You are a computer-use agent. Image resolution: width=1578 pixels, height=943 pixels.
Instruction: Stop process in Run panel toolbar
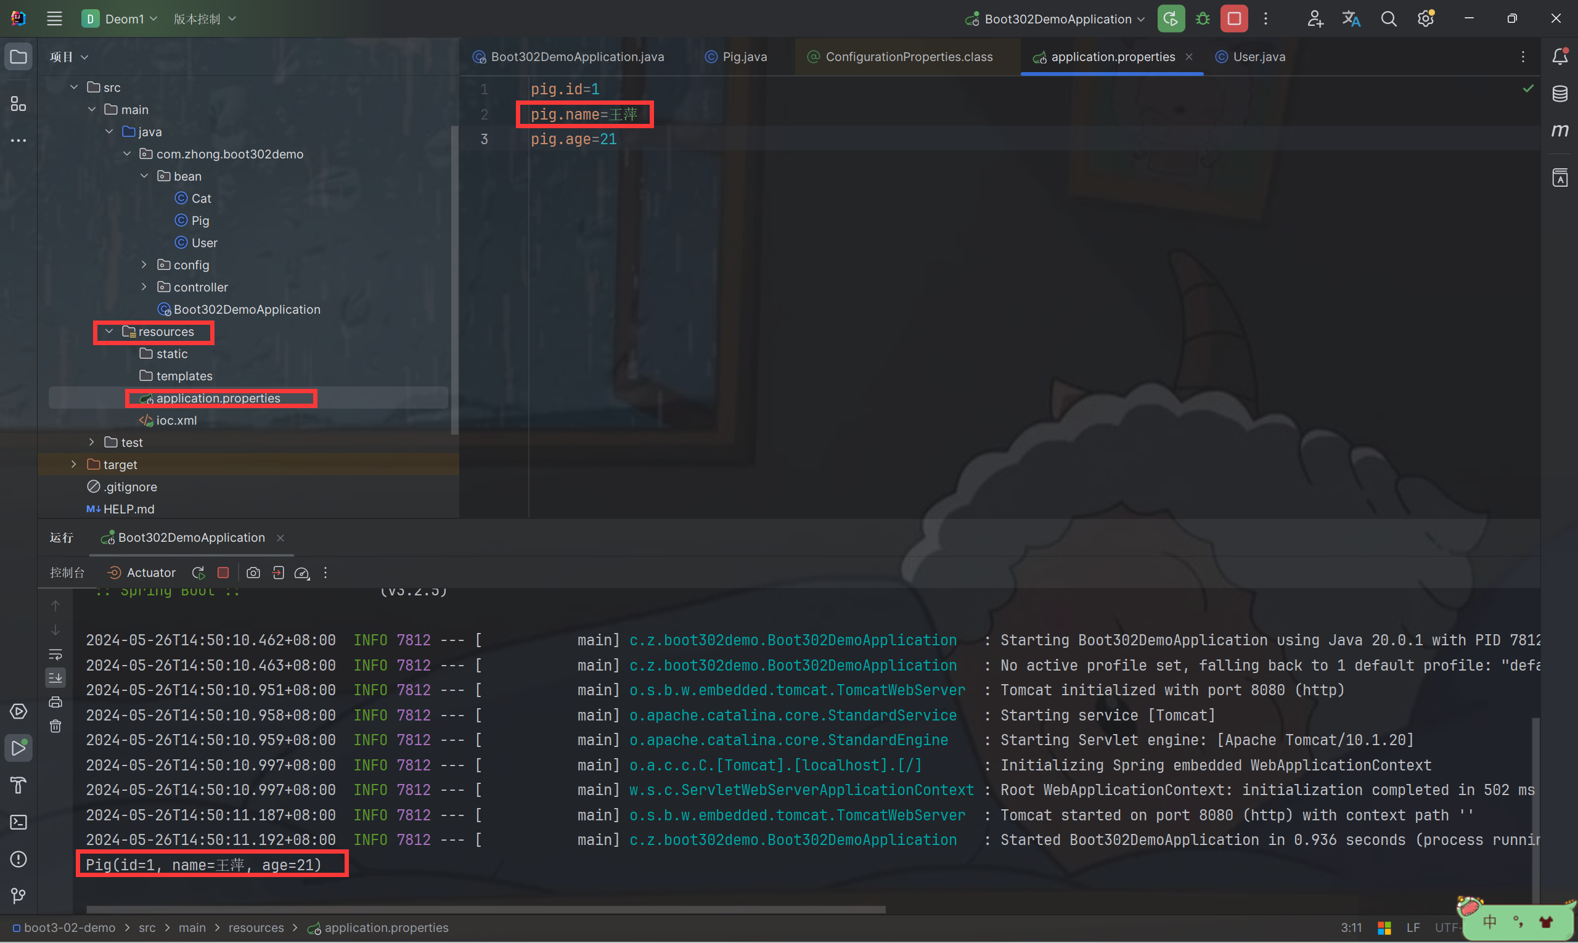click(x=223, y=573)
